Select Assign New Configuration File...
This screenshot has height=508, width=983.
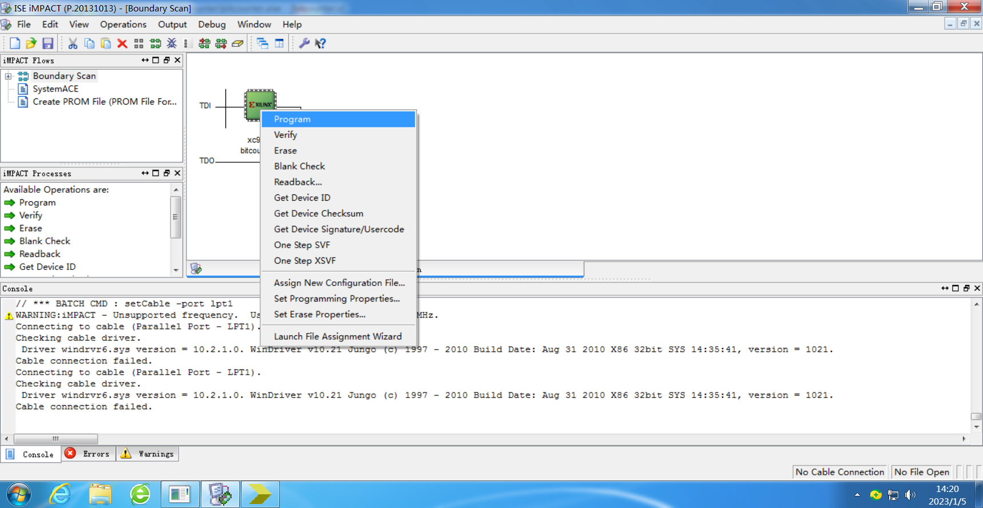point(338,283)
